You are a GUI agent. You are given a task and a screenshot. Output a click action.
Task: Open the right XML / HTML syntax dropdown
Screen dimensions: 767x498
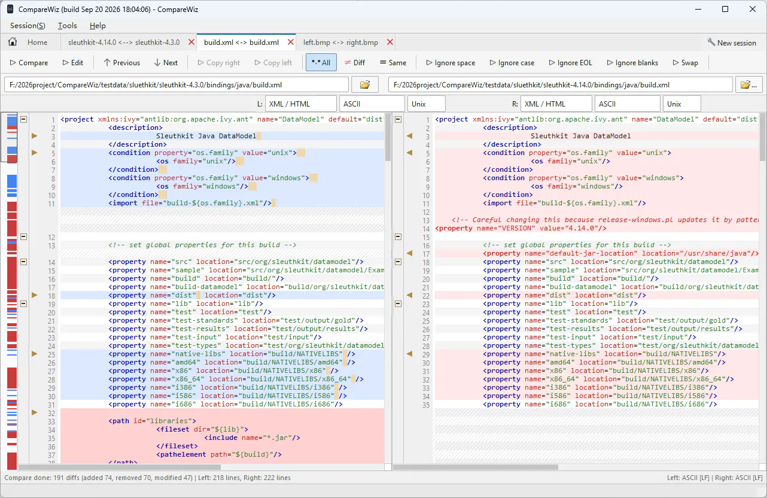(x=556, y=104)
